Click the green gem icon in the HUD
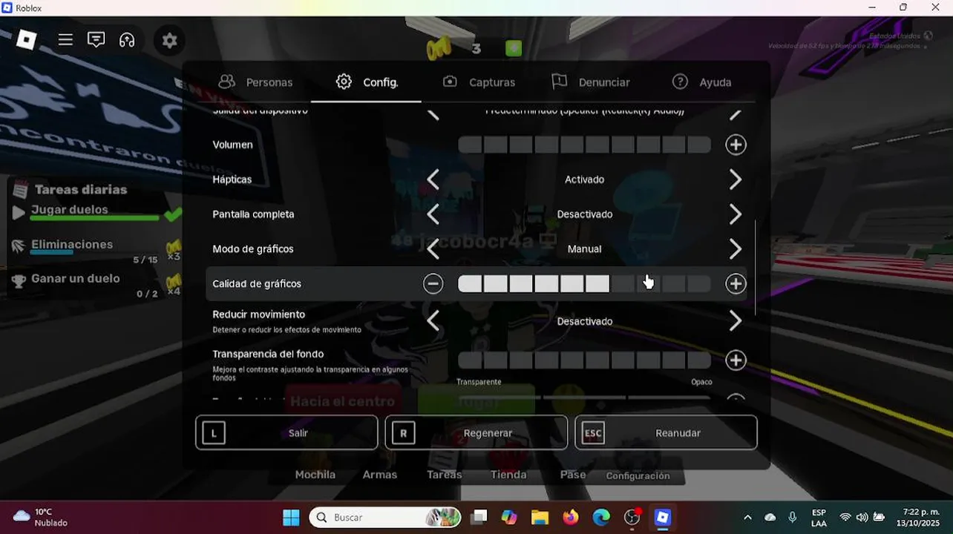 tap(514, 49)
